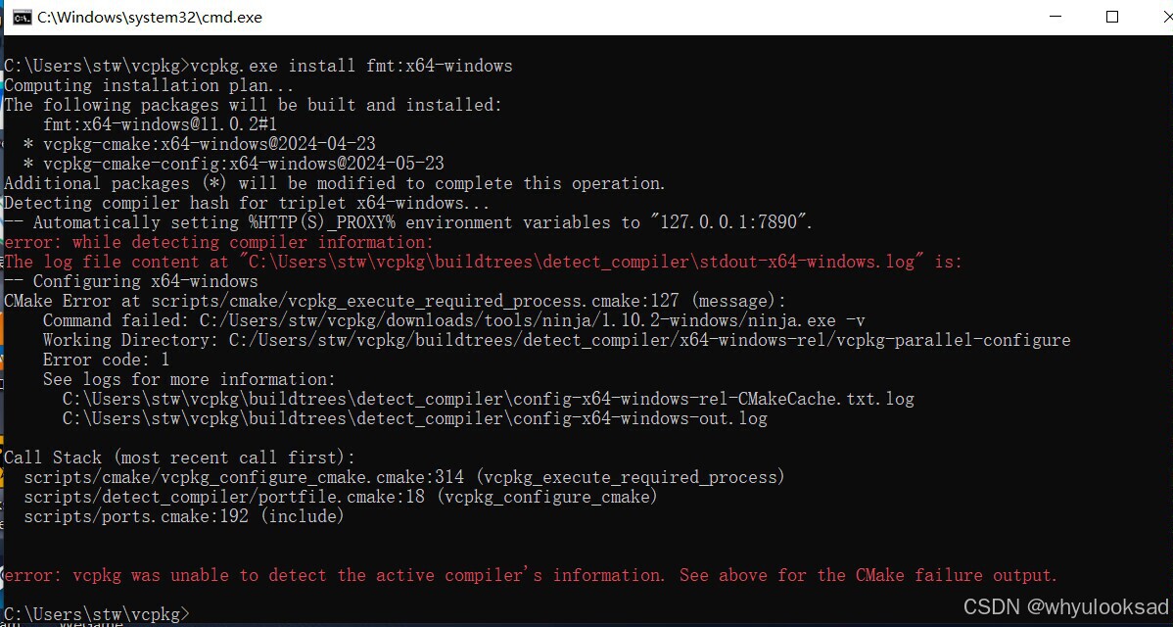Select the fmt:x64-windows@11.0.2#1 package entry
This screenshot has height=627, width=1173.
tap(159, 124)
